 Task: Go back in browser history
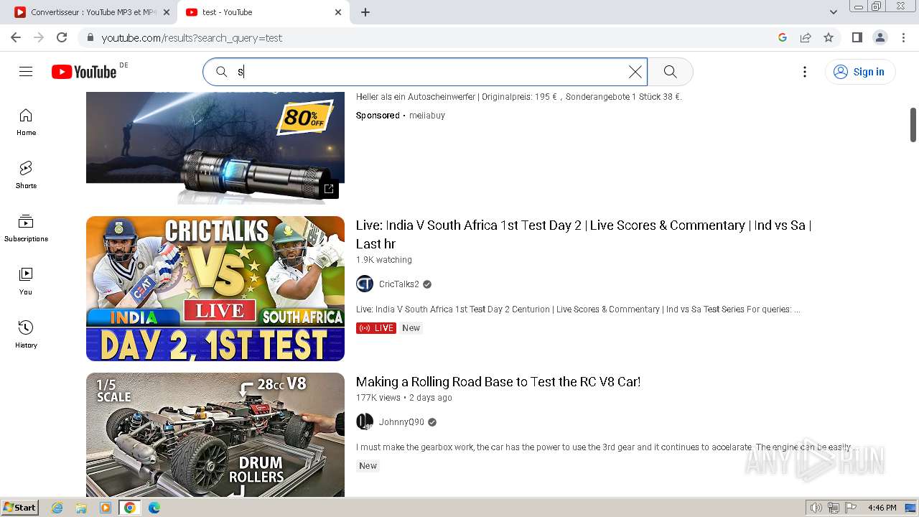pos(16,37)
